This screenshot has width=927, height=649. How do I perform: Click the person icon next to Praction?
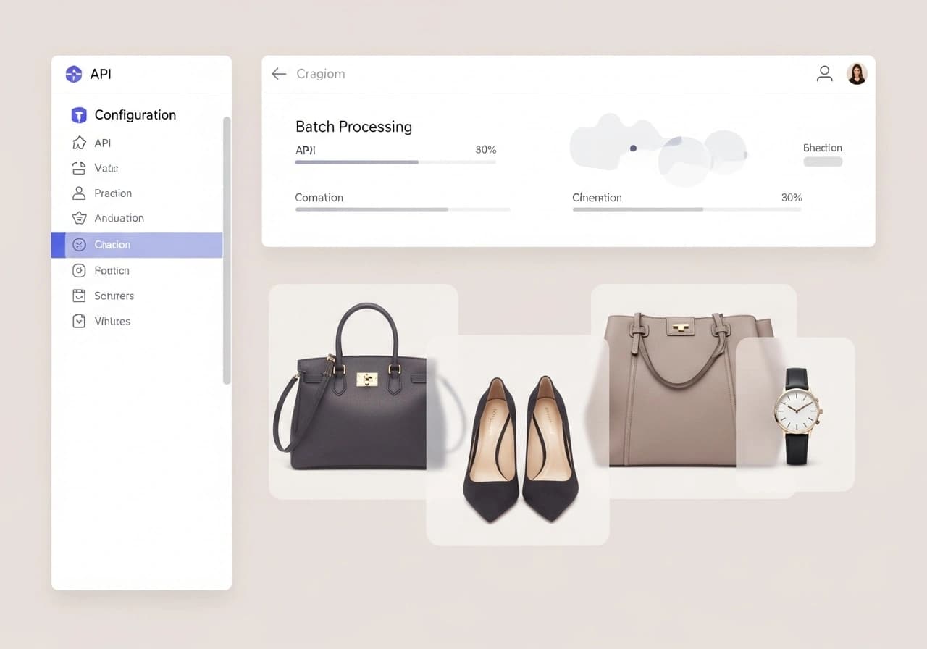[79, 193]
